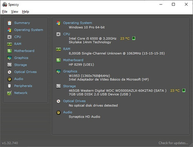Select Motherboard in the sidebar

[24, 51]
